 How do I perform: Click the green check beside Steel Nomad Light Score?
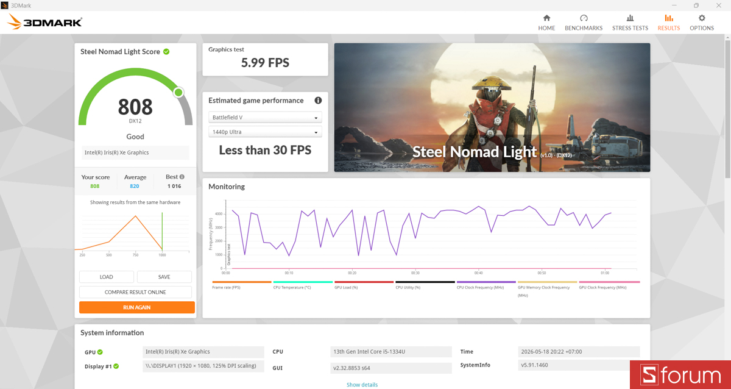click(166, 52)
